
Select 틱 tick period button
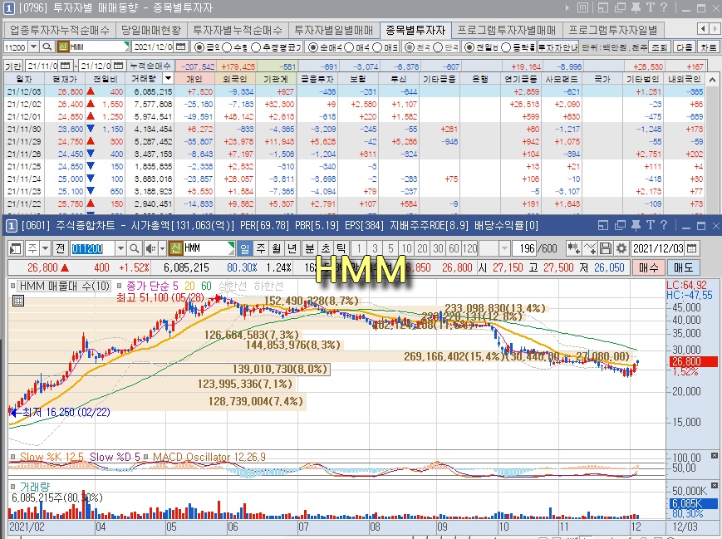click(x=341, y=249)
